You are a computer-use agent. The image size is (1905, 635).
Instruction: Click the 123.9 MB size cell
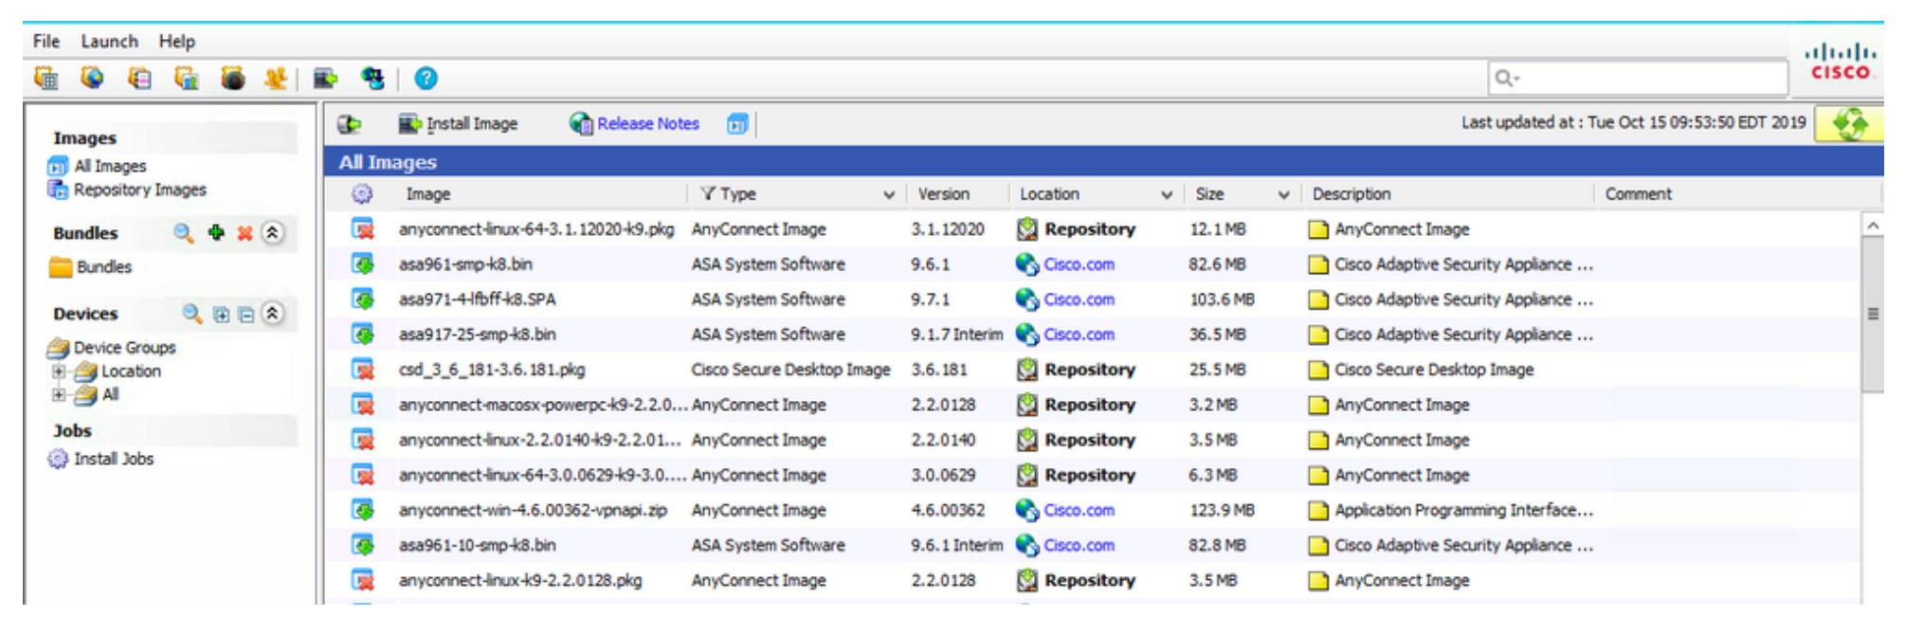click(1222, 510)
